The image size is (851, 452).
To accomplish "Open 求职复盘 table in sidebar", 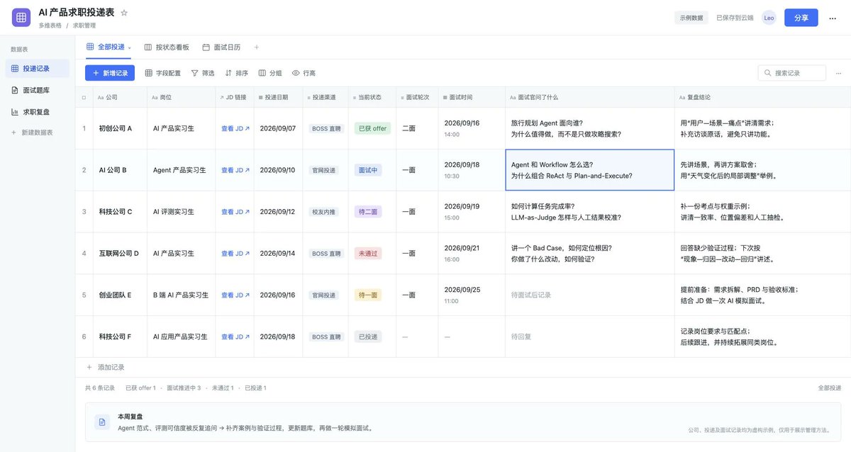I will click(37, 111).
